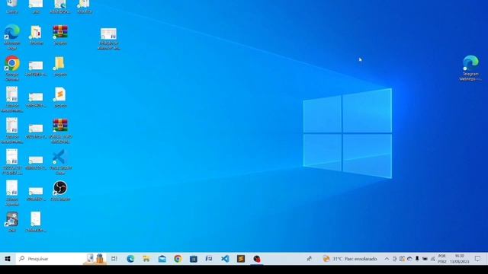Launch Google Chrome from the taskbar
This screenshot has height=274, width=488.
coord(178,259)
